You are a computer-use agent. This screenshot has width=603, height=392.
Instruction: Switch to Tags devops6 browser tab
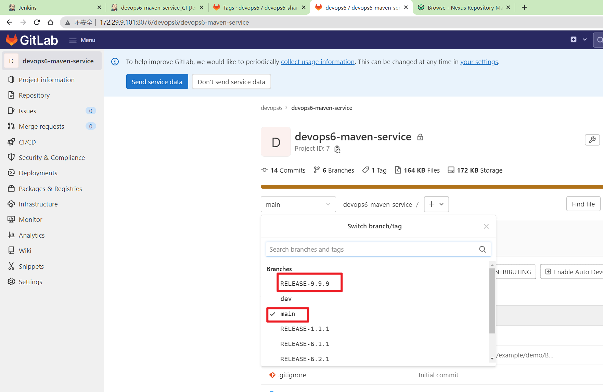coord(259,8)
